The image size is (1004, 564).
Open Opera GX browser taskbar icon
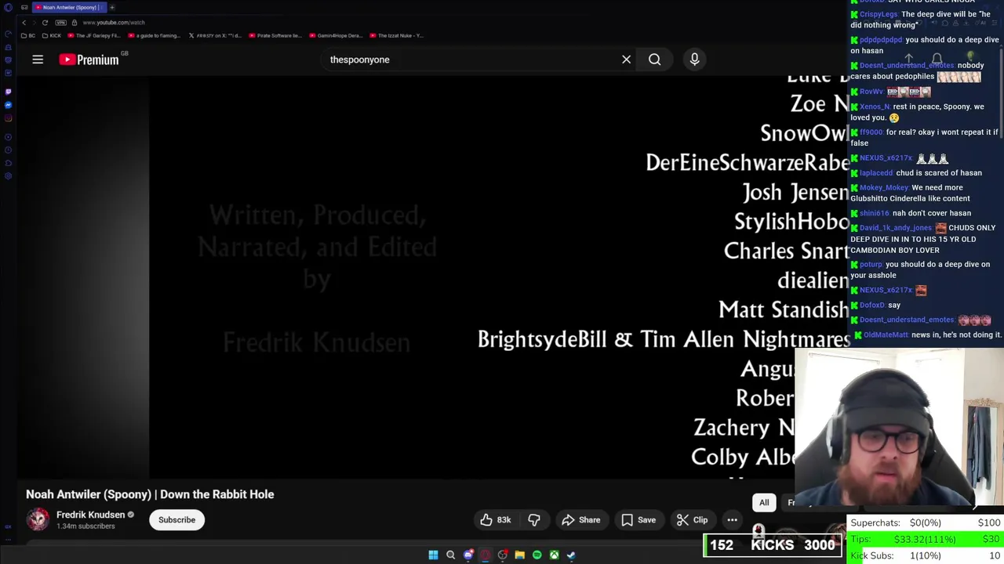coord(485,555)
